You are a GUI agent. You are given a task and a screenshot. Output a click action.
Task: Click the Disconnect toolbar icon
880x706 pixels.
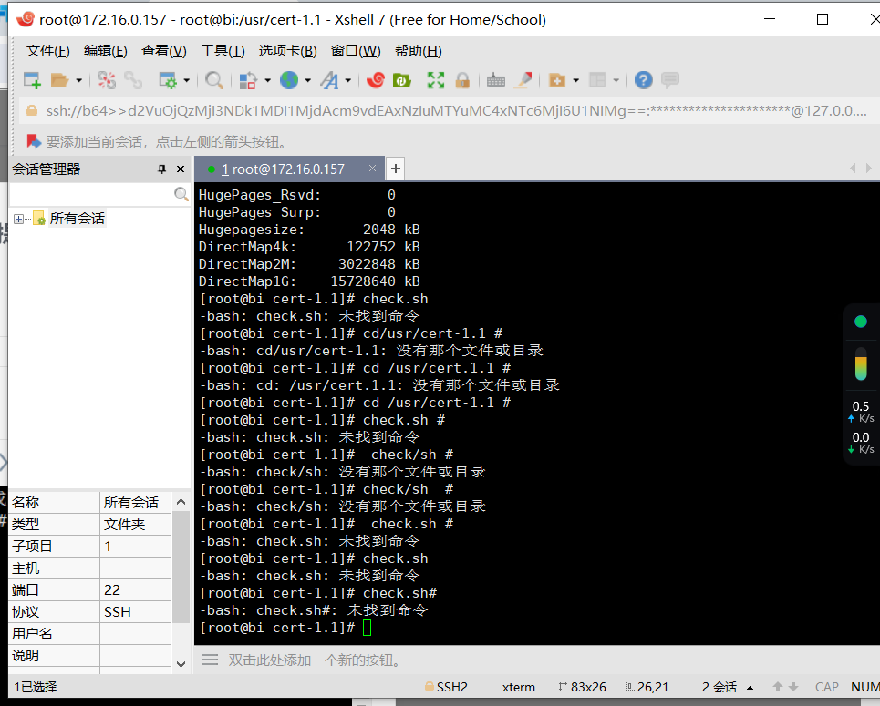point(106,80)
